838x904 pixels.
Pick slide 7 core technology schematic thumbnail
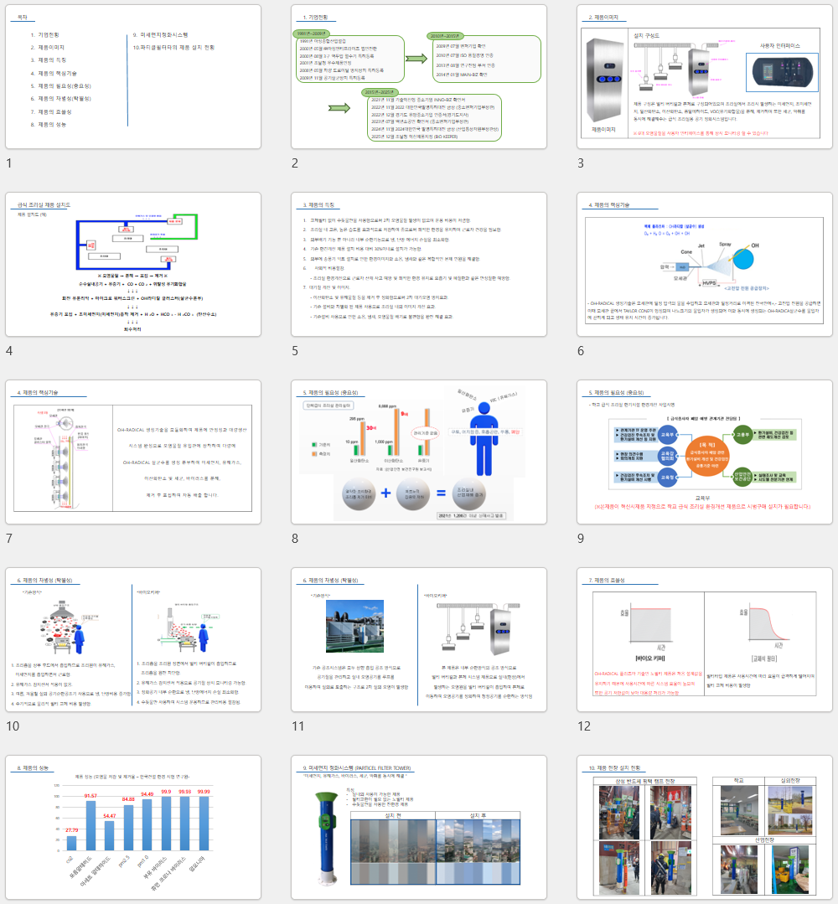[133, 452]
